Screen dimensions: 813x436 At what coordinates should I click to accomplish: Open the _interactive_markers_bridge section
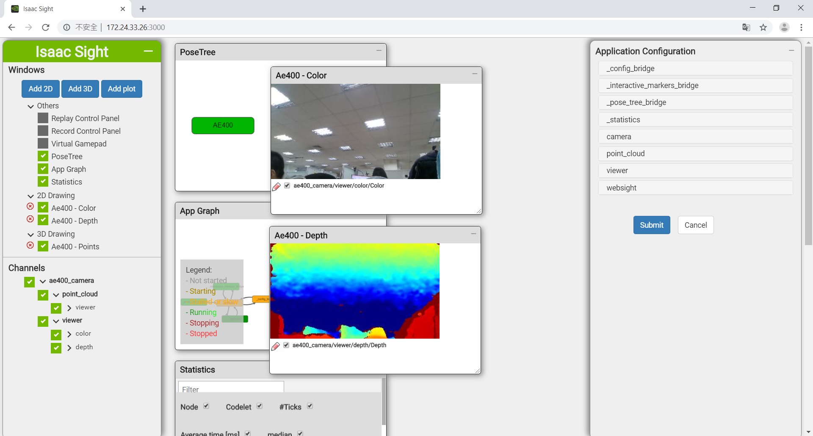[x=695, y=86]
